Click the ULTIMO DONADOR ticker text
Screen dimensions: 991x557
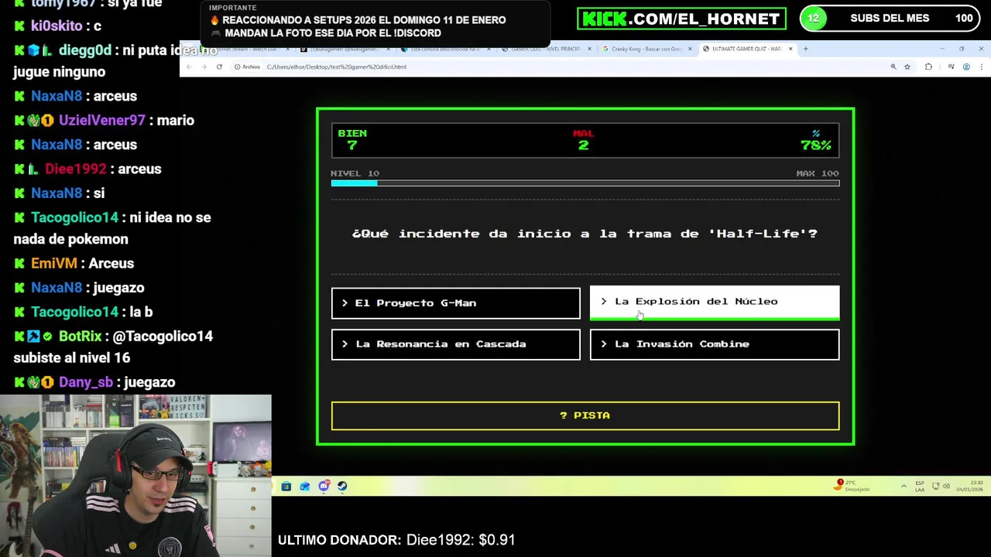(x=396, y=540)
